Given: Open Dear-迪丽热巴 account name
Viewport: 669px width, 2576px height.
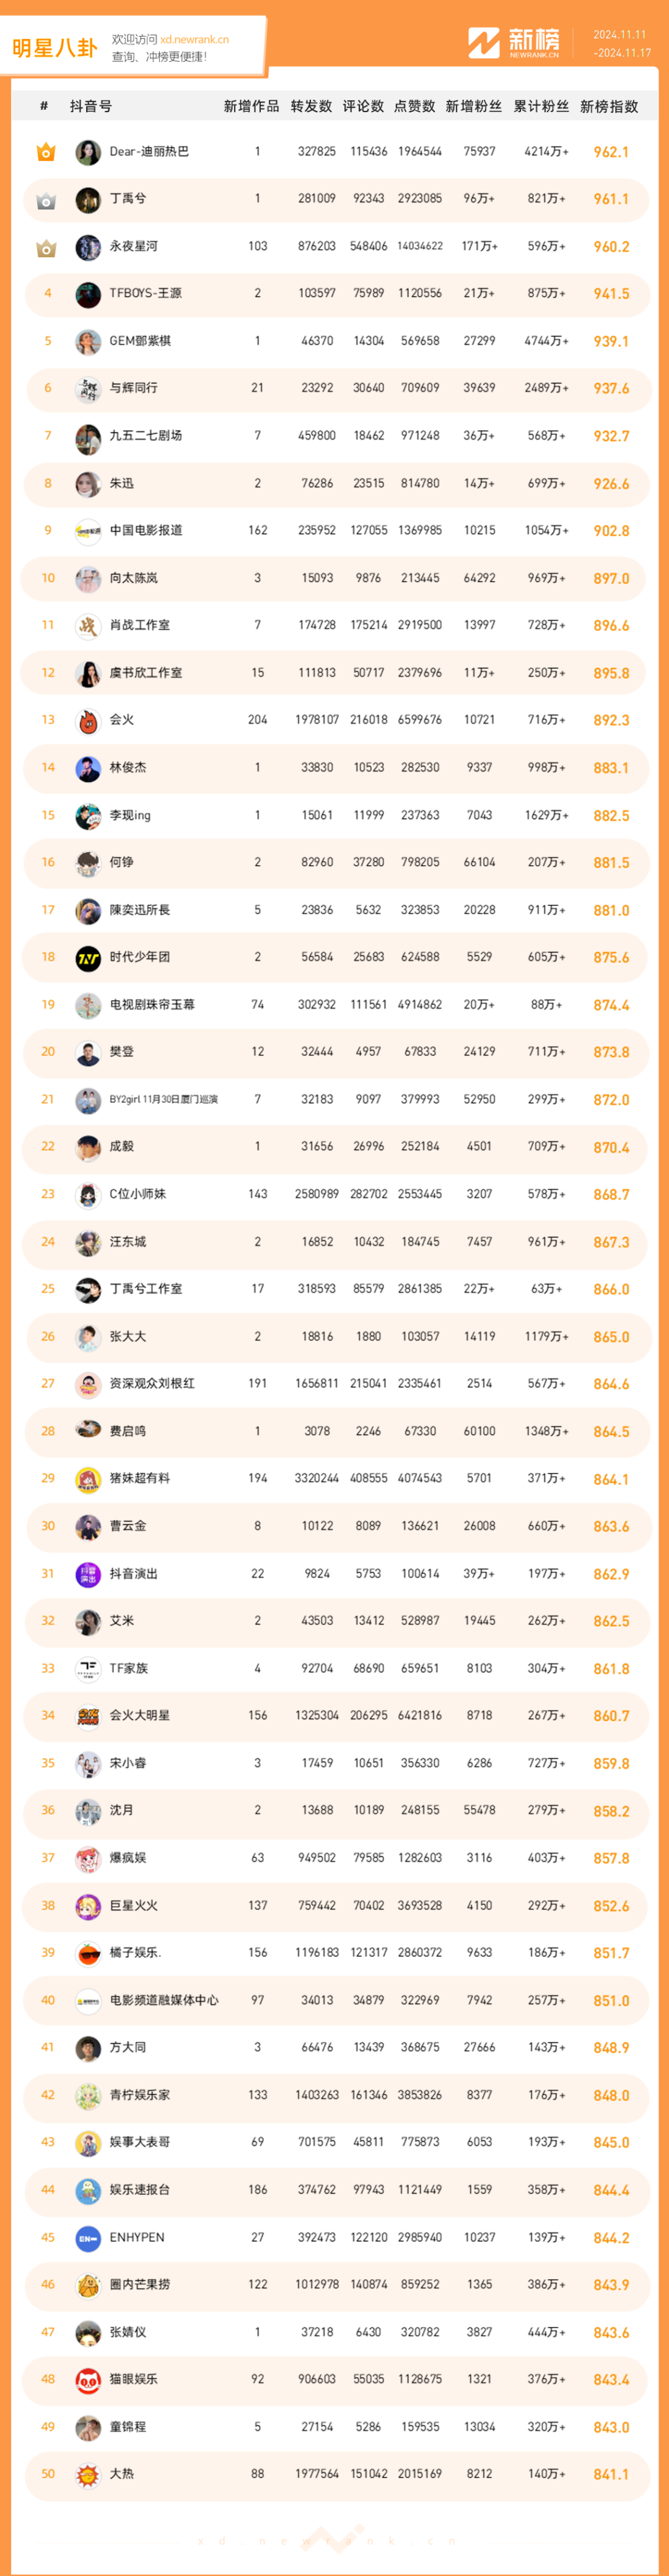Looking at the screenshot, I should pyautogui.click(x=149, y=152).
